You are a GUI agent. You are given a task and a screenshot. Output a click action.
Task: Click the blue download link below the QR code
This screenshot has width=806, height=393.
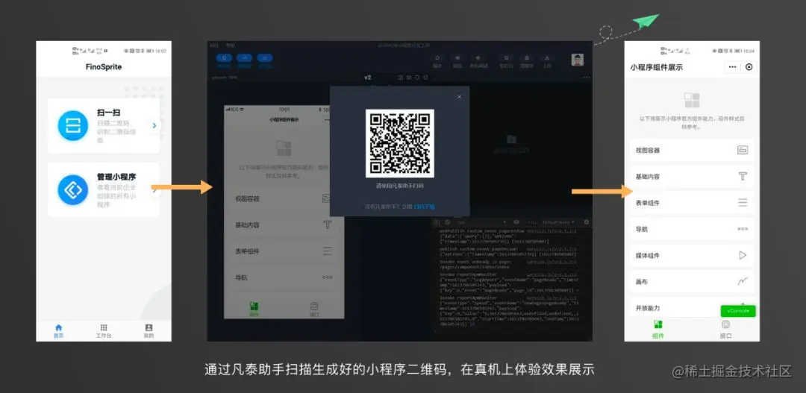425,207
